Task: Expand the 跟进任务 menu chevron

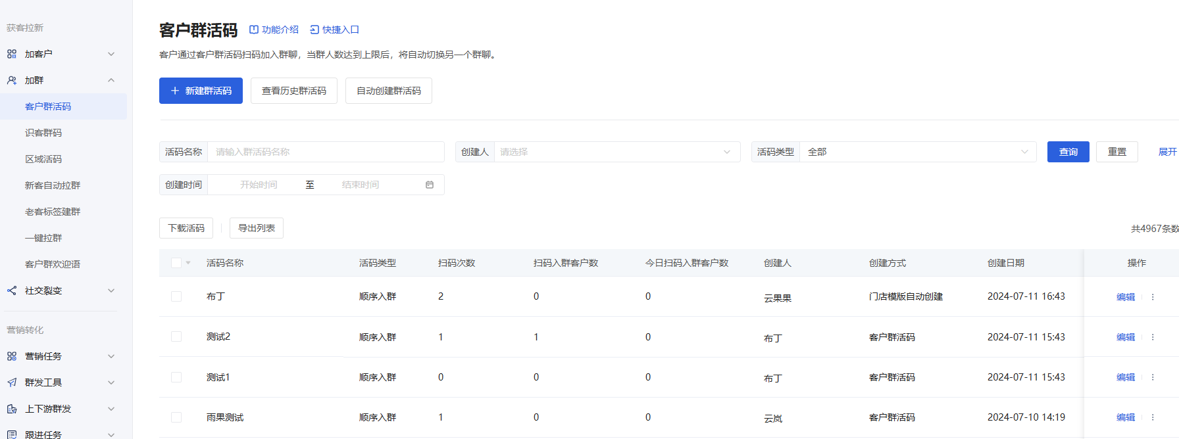Action: coord(111,434)
